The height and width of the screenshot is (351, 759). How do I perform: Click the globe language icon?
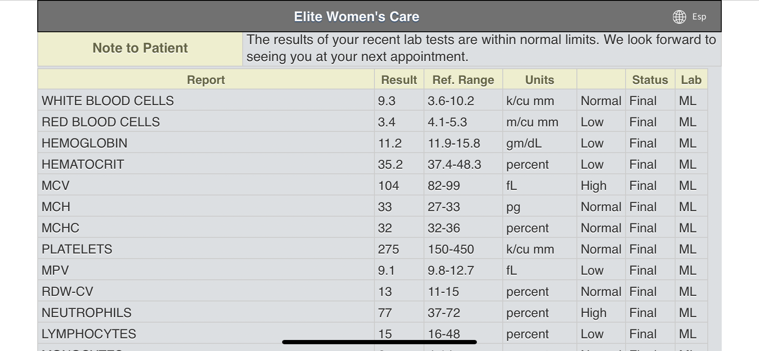tap(679, 17)
